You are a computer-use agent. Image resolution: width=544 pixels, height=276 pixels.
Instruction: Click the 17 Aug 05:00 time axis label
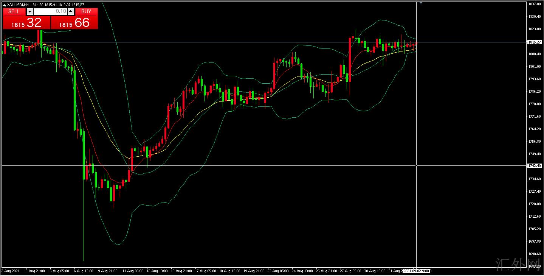click(x=206, y=271)
